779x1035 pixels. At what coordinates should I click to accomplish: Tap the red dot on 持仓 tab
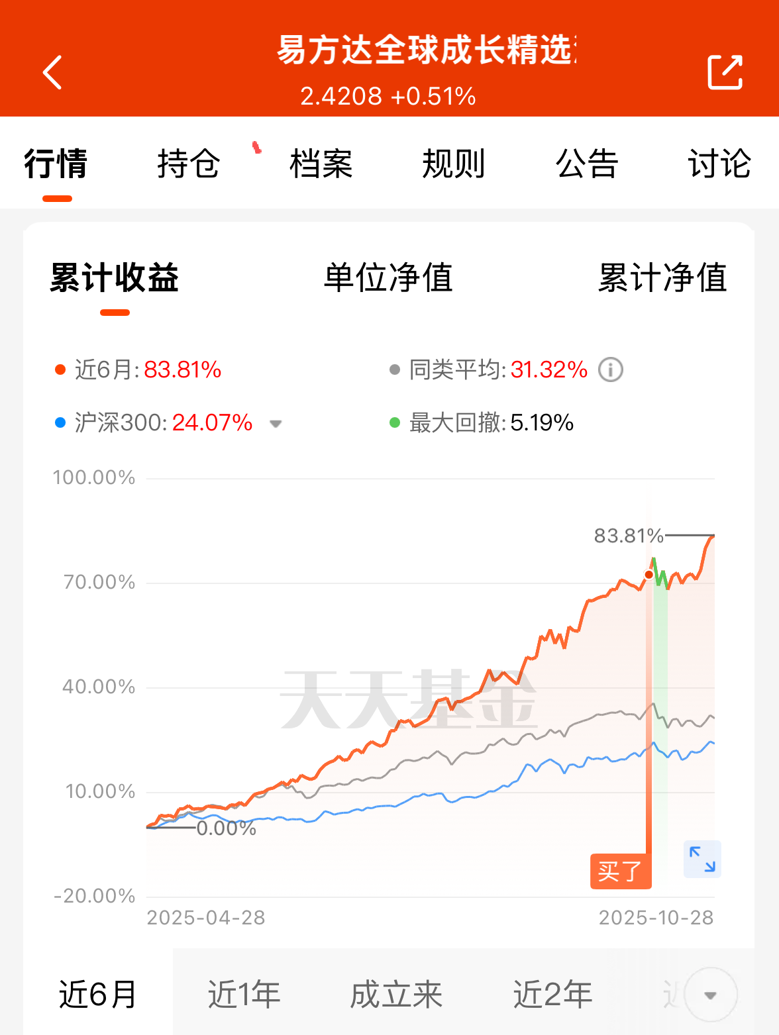[x=257, y=147]
